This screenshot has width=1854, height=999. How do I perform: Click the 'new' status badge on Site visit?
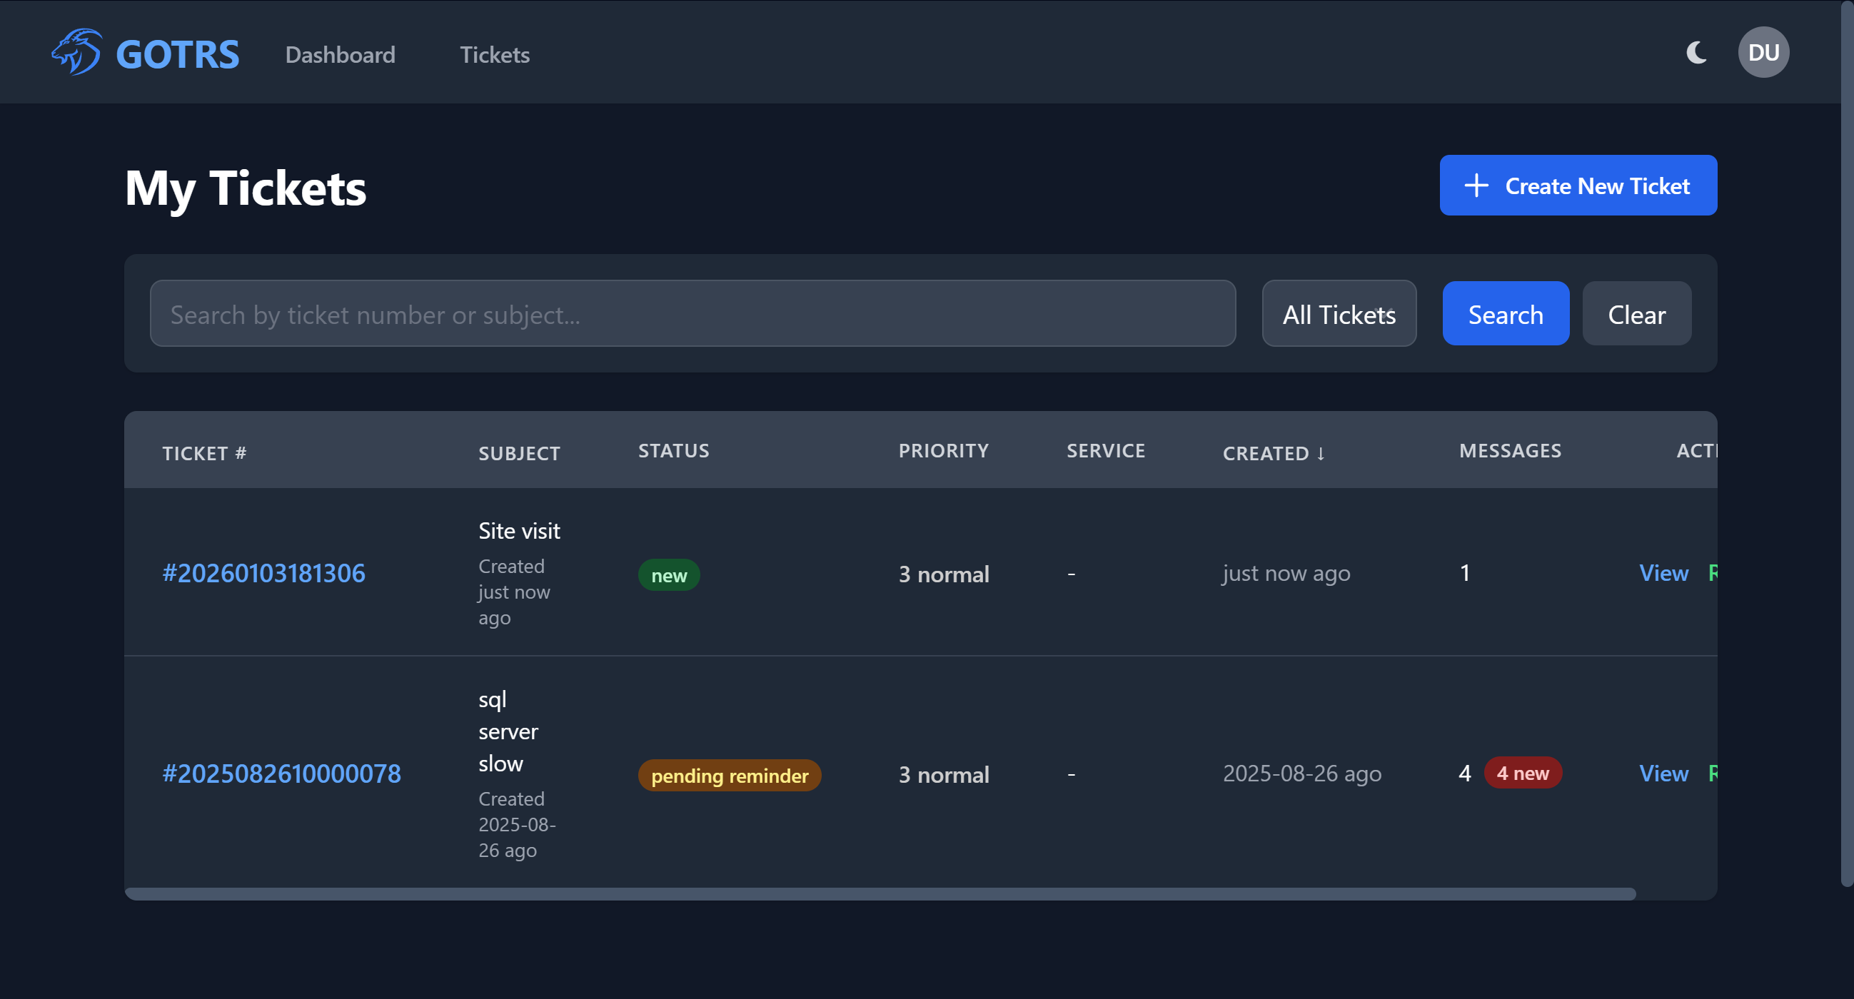(x=669, y=574)
